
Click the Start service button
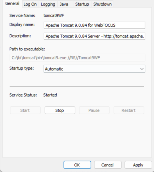point(25,110)
